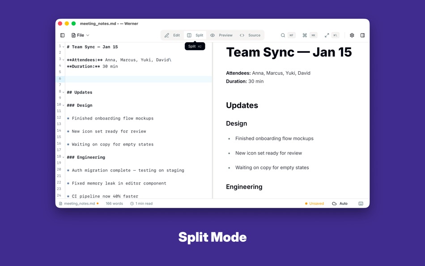Click the '* Auth migration complete' source line

tap(126, 170)
